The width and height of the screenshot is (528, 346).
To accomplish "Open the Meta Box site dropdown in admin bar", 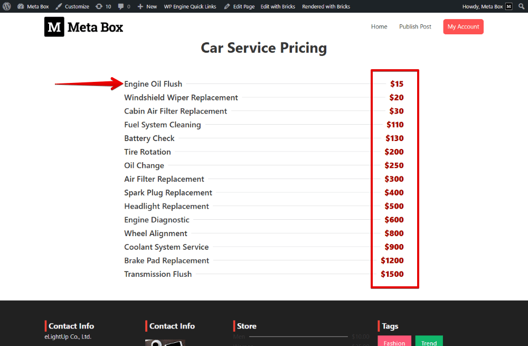I will [33, 6].
